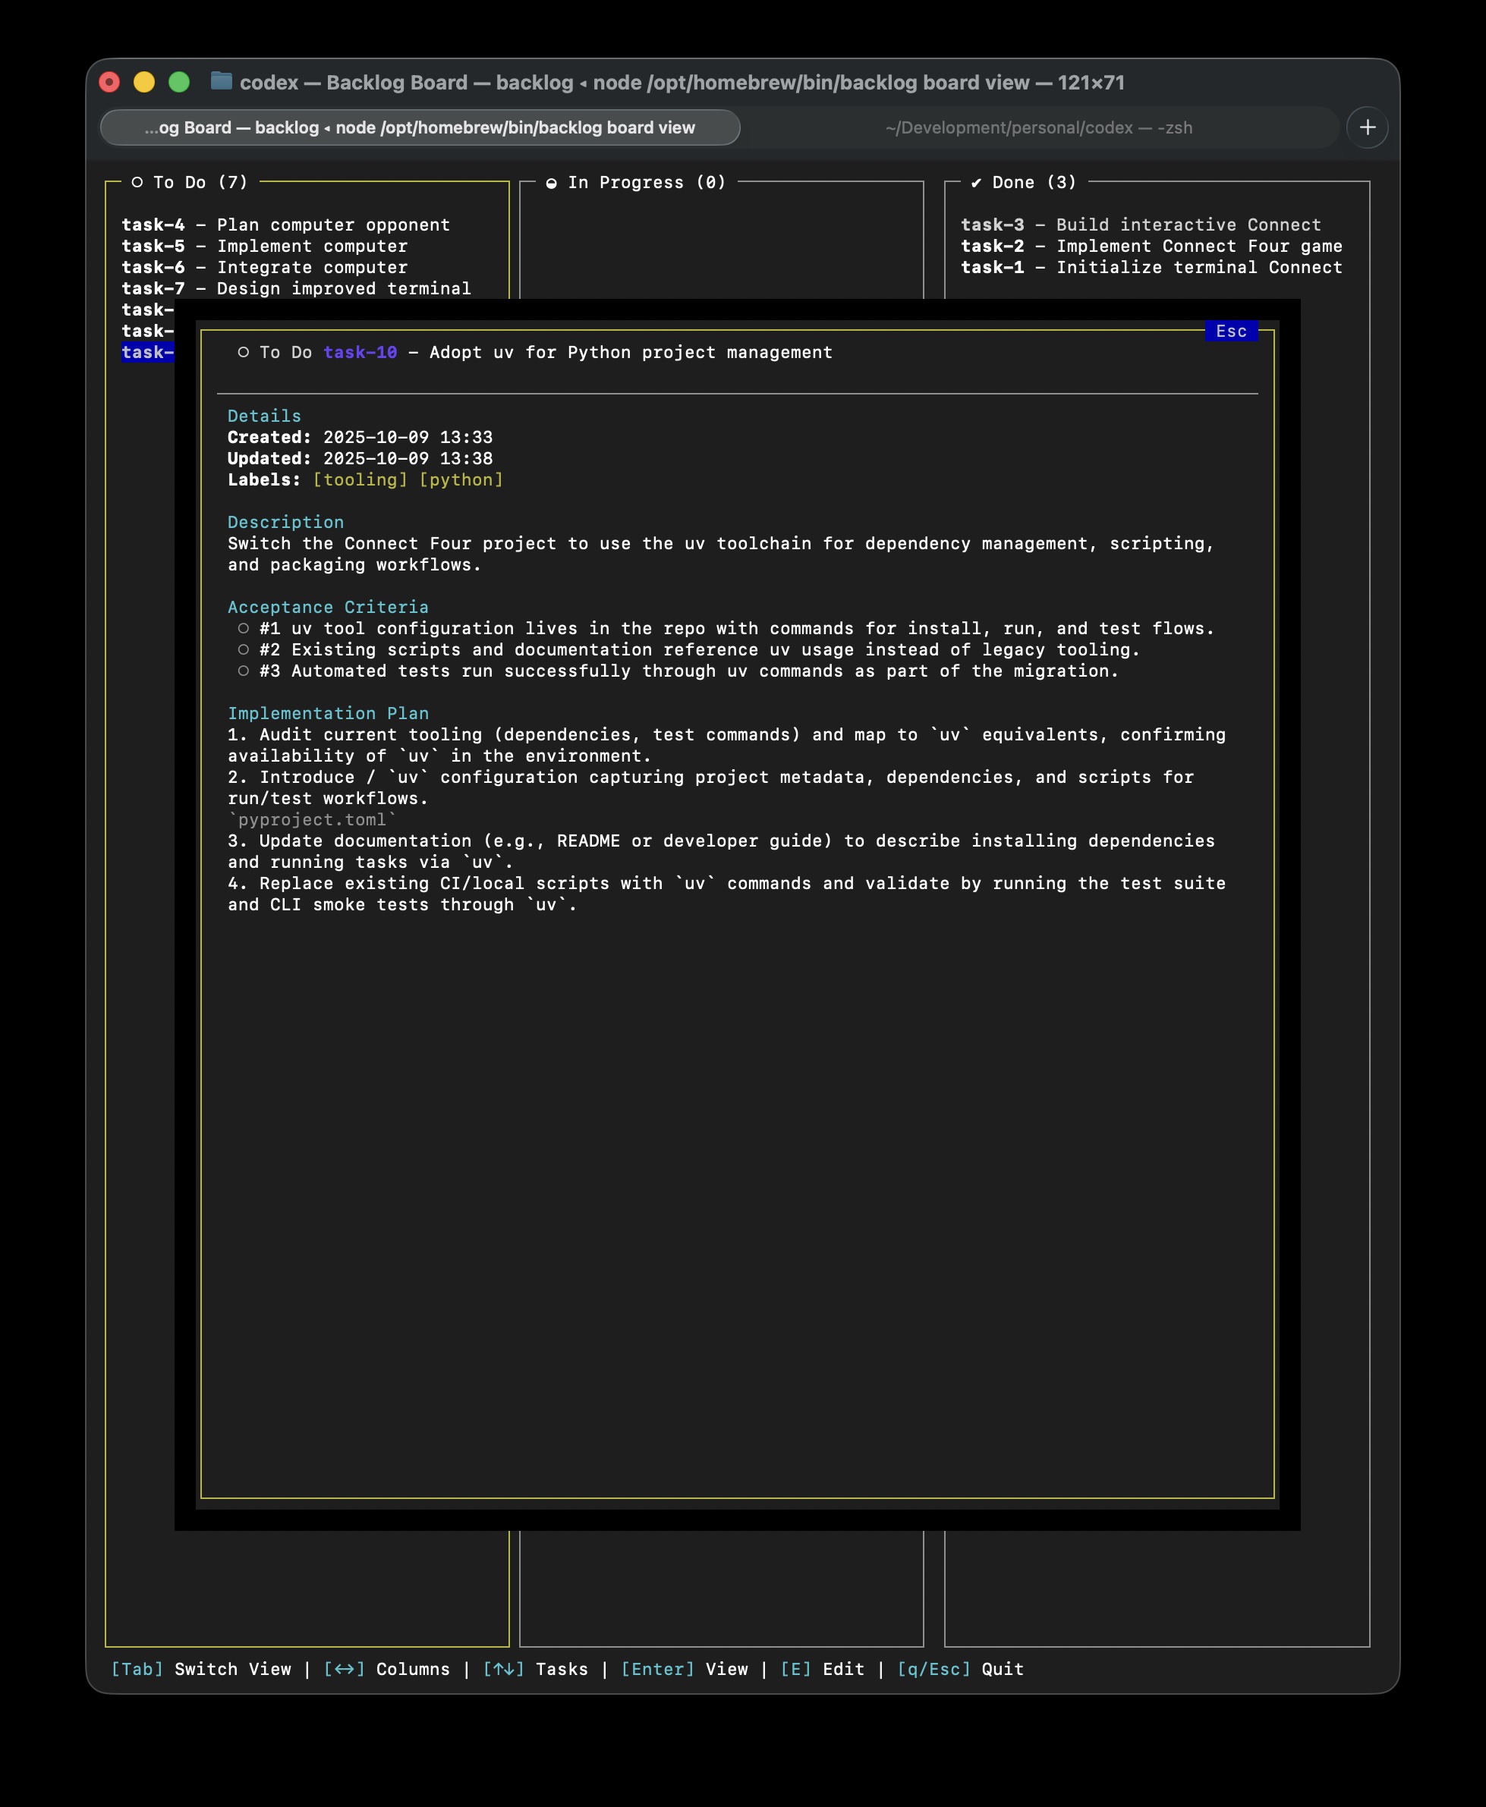Click the task-10 ID in popup header

point(360,353)
